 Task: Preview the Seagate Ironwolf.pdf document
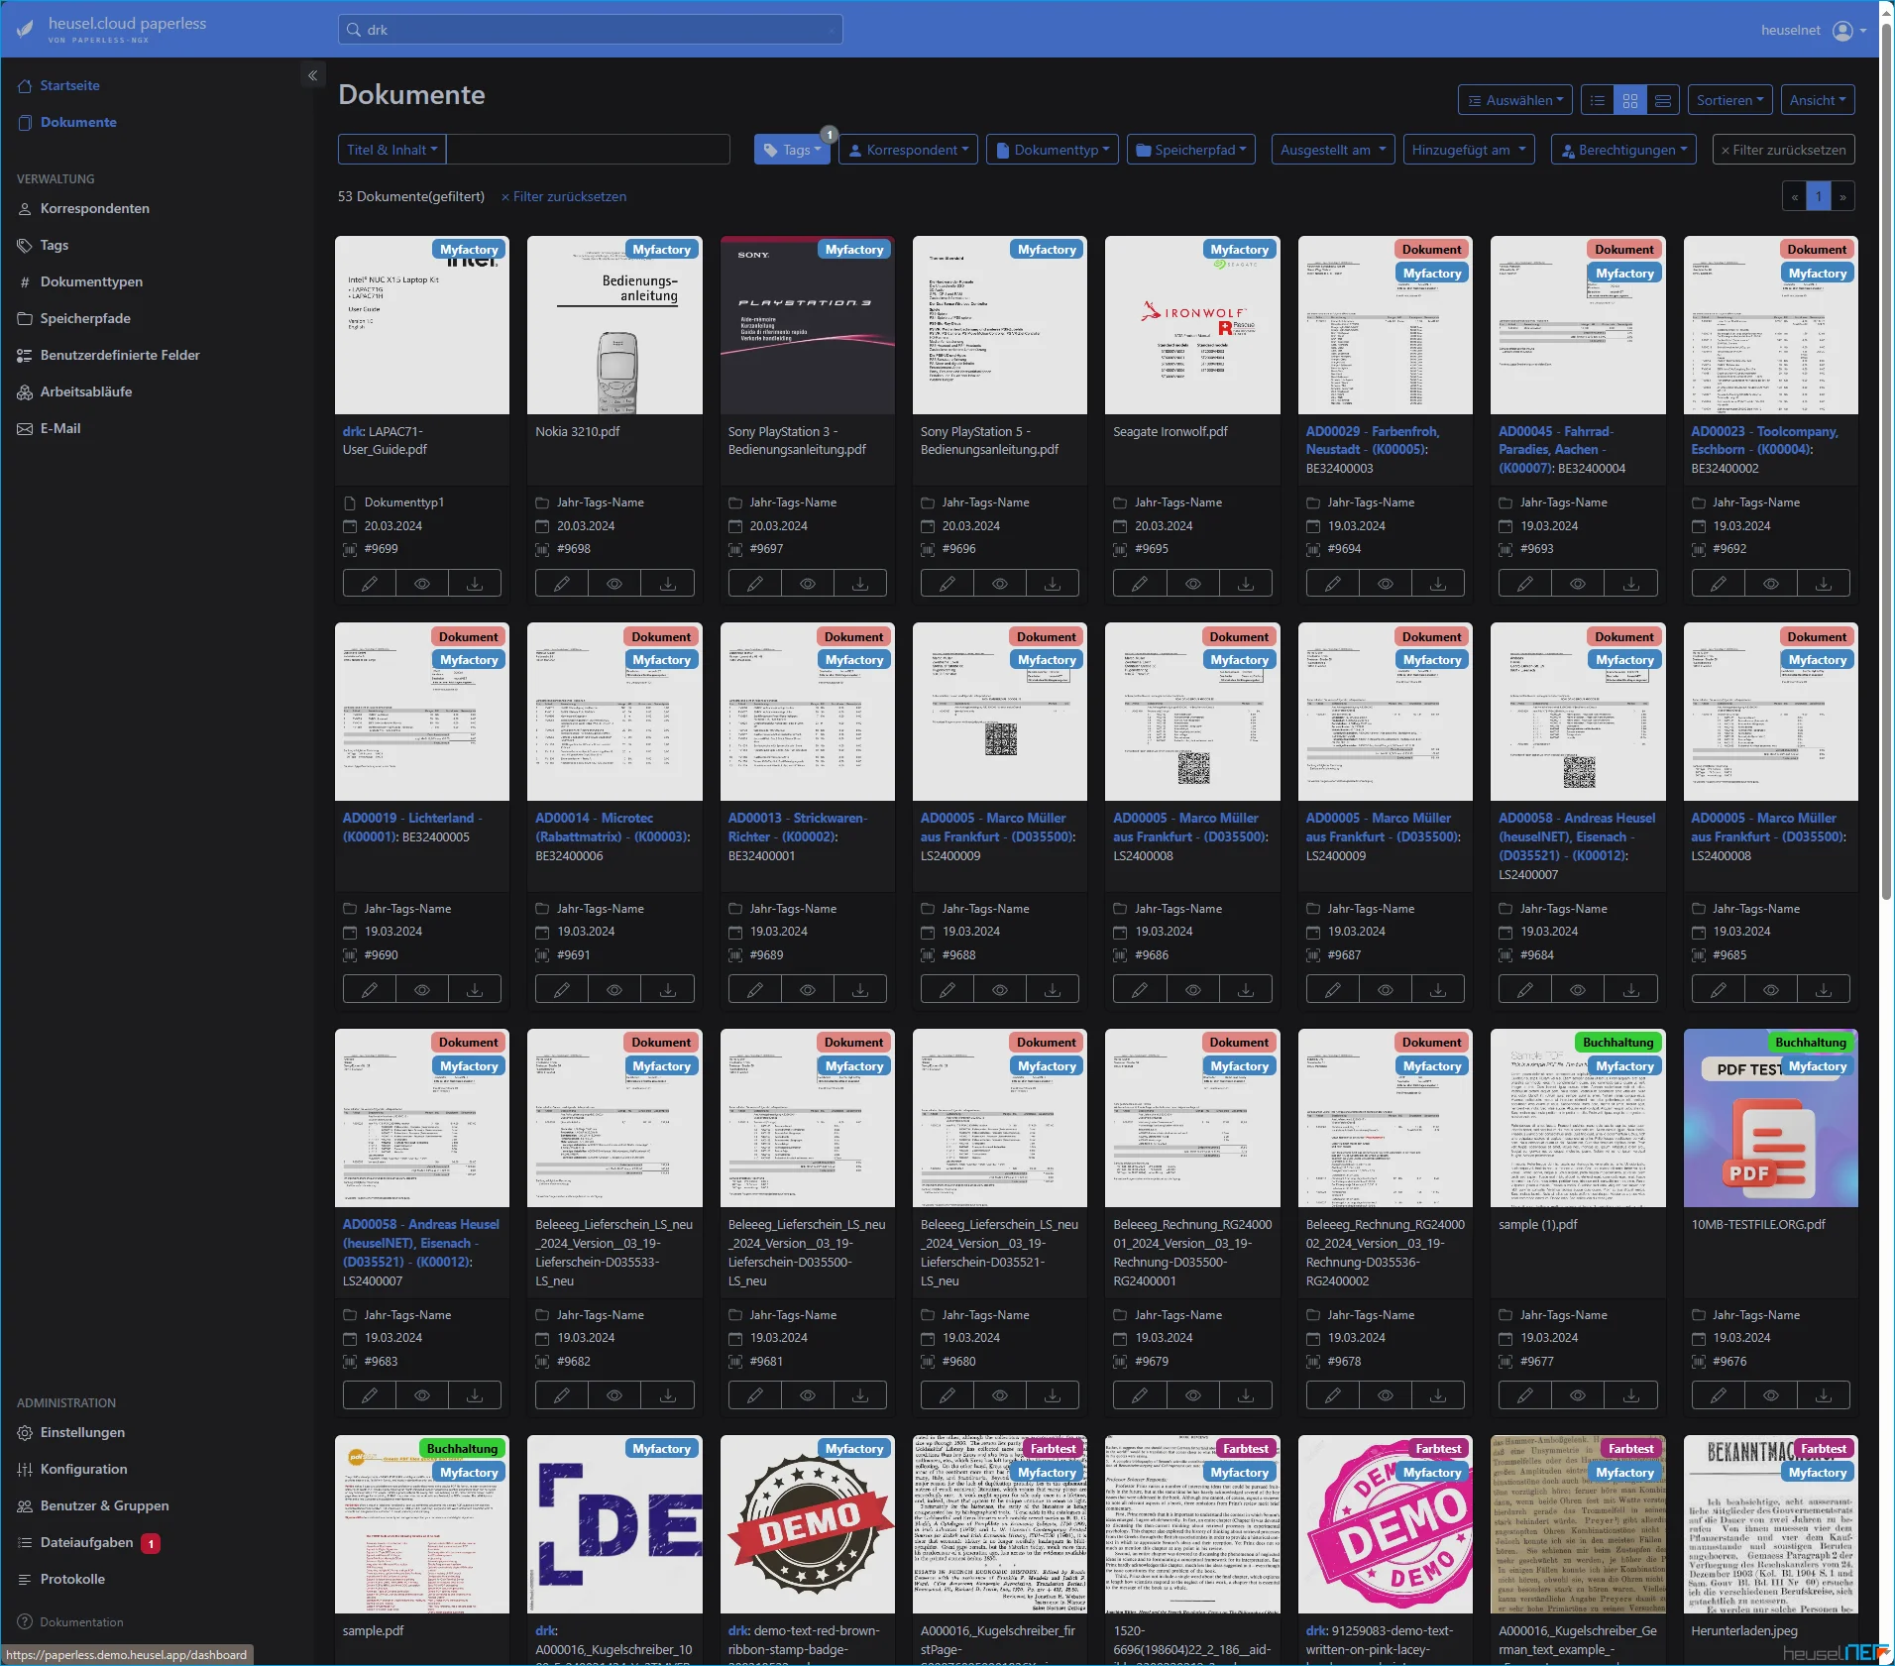1193,584
